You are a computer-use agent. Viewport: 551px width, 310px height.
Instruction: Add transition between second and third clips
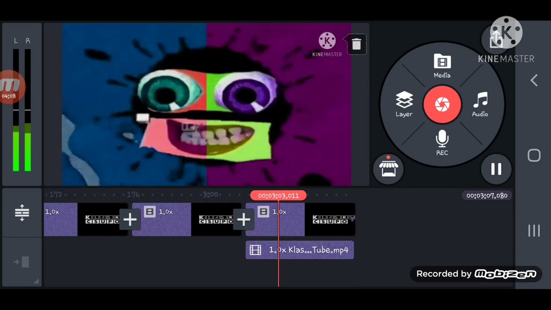[244, 220]
